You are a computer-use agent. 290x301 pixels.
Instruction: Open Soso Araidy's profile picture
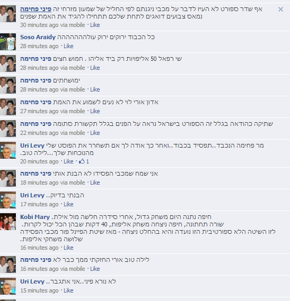[x=8, y=42]
